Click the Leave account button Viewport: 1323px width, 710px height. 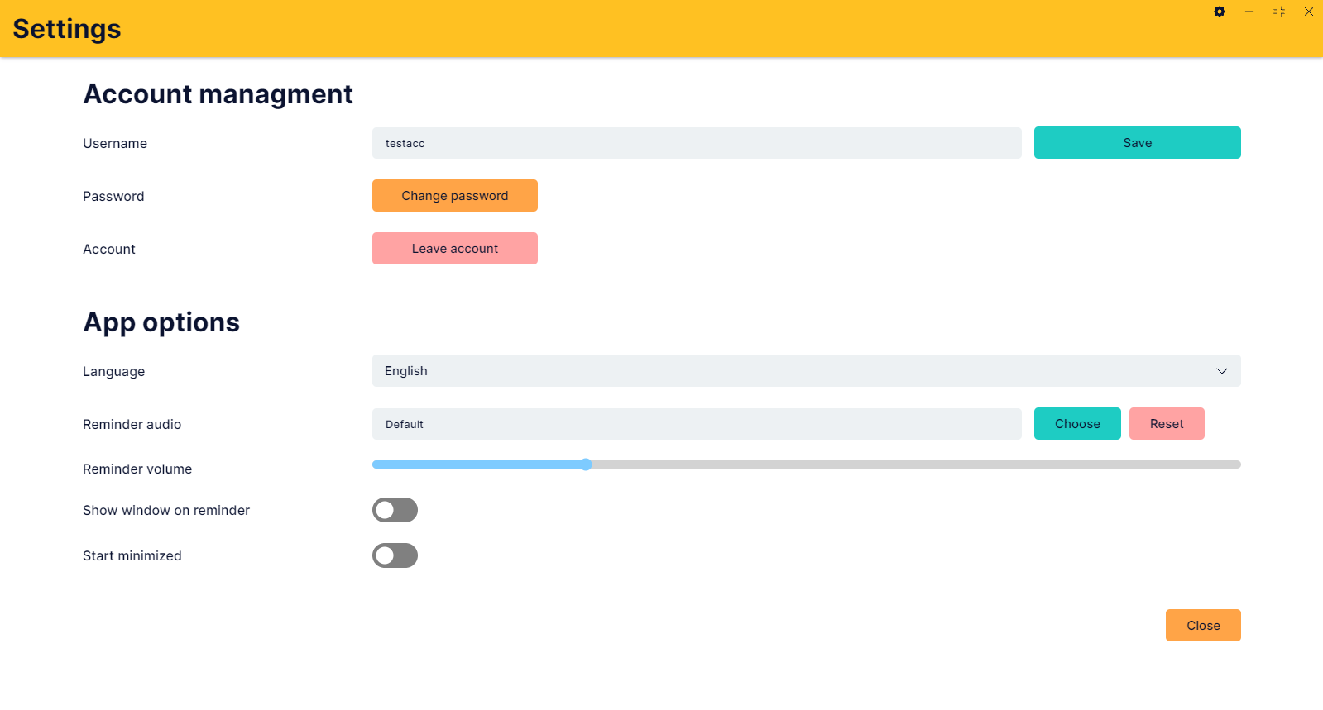[455, 249]
